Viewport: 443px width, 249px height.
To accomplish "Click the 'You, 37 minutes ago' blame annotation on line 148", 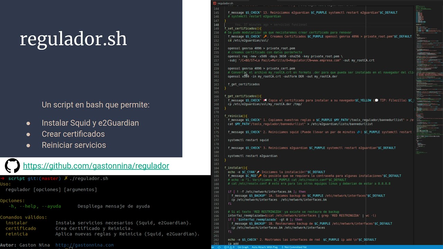I will 271,25.
